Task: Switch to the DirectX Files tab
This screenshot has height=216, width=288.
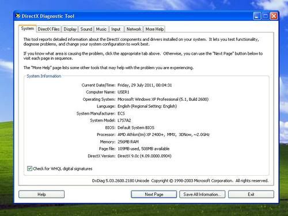Action: 48,29
